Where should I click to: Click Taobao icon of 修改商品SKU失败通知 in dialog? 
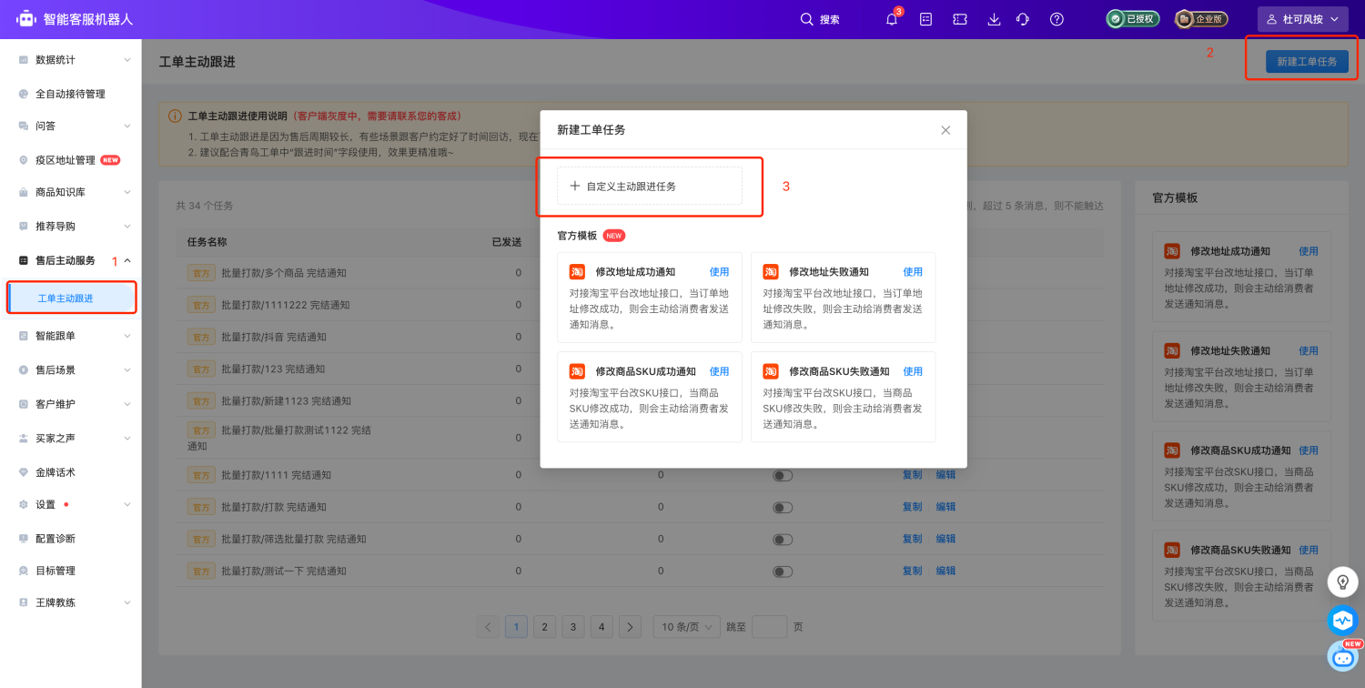[771, 371]
